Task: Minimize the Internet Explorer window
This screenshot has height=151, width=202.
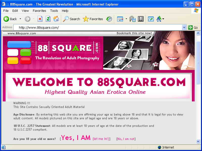Action: (x=186, y=4)
